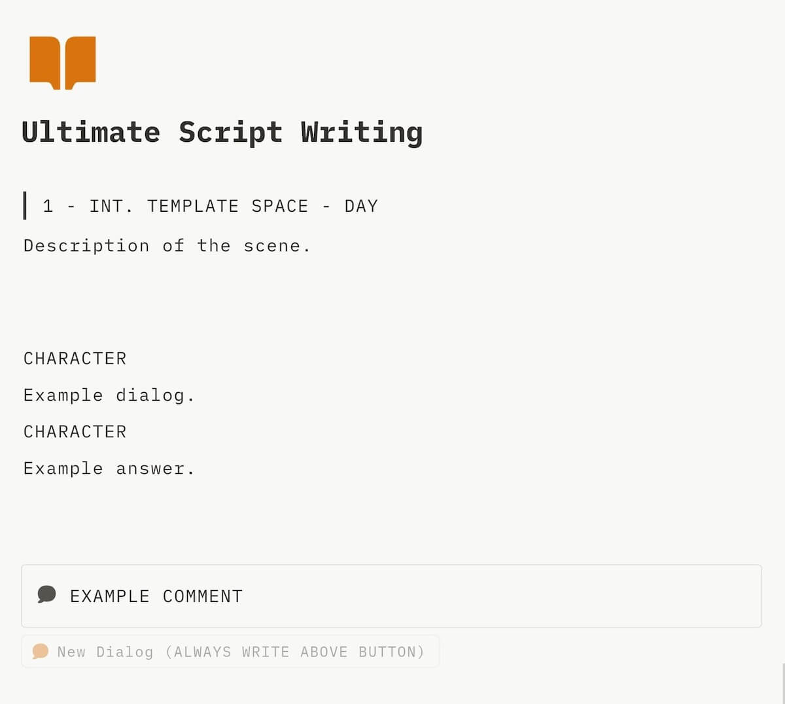Click "DAY" at the scene heading end
The height and width of the screenshot is (704, 785).
coord(361,207)
